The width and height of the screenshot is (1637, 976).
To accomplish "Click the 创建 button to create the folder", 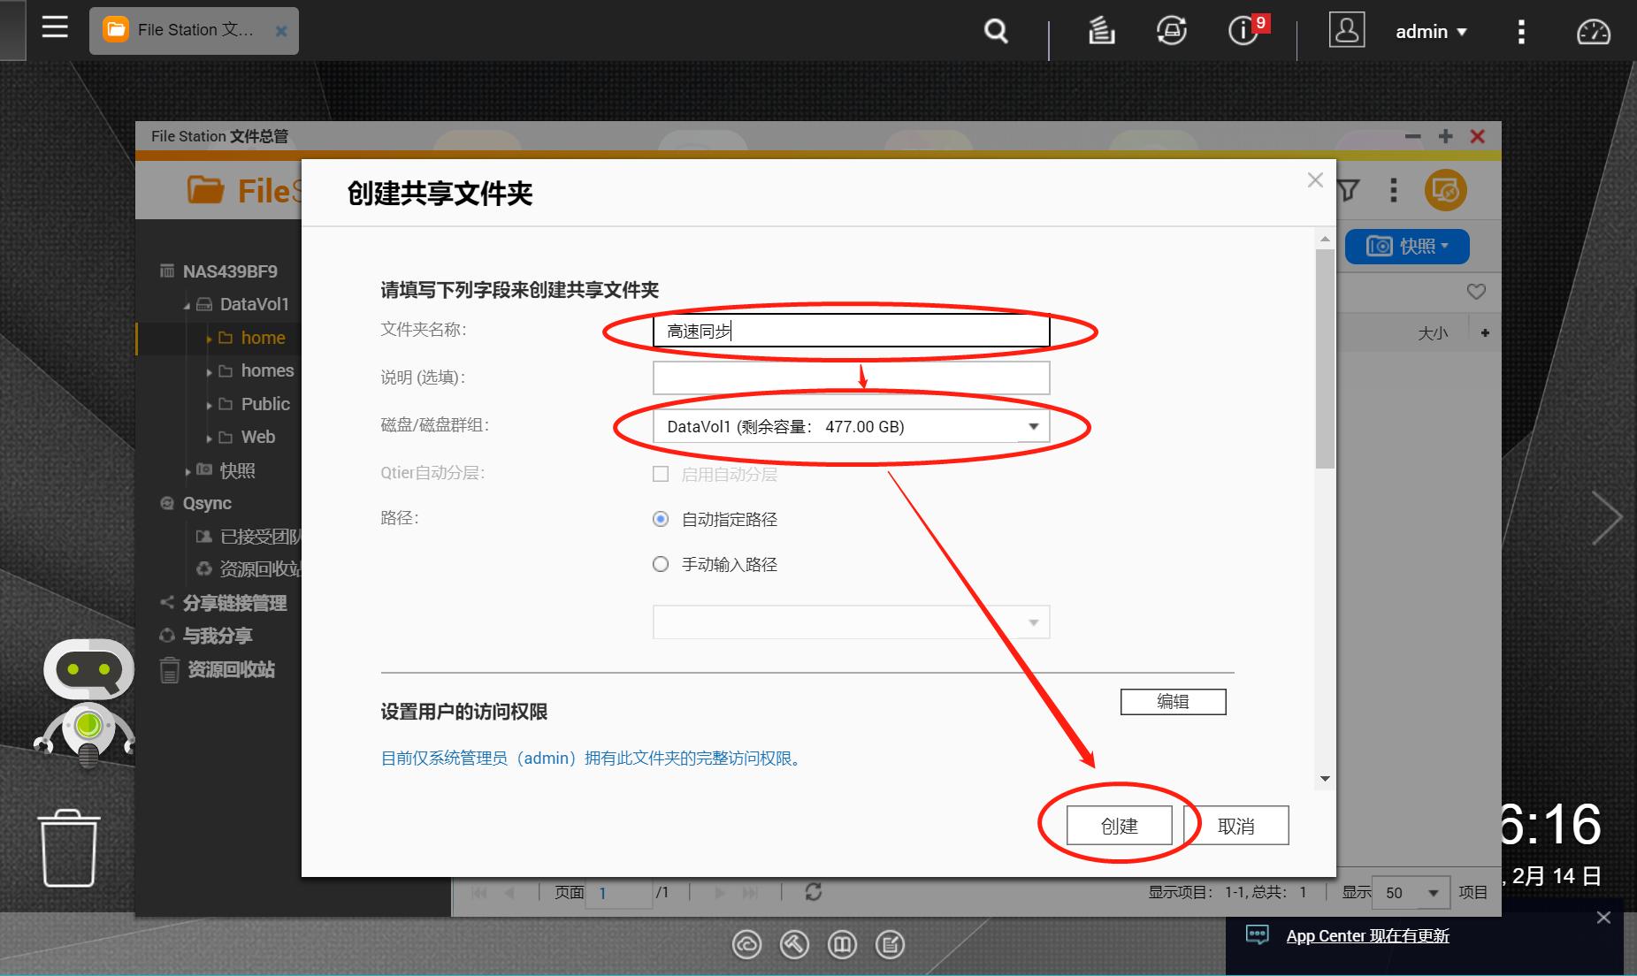I will (x=1119, y=825).
